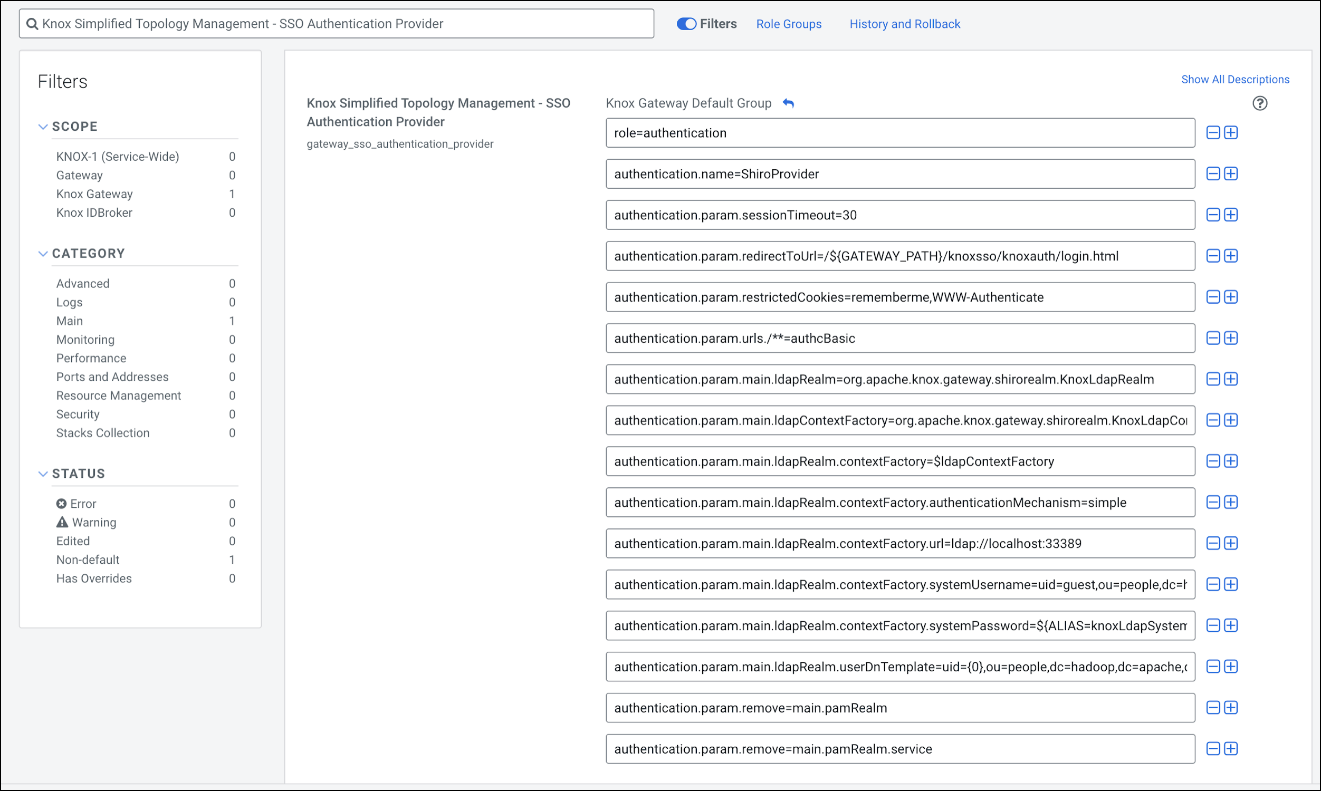
Task: Collapse the STATUS filter section
Action: (x=43, y=474)
